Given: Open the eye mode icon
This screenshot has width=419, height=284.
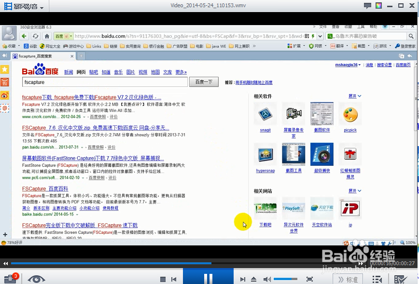Looking at the screenshot, I should pos(36,279).
